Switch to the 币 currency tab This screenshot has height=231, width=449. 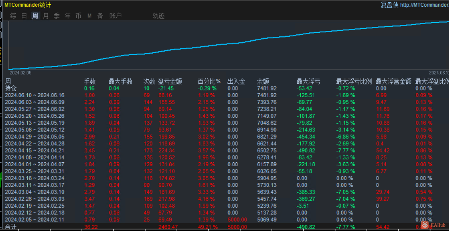click(78, 16)
